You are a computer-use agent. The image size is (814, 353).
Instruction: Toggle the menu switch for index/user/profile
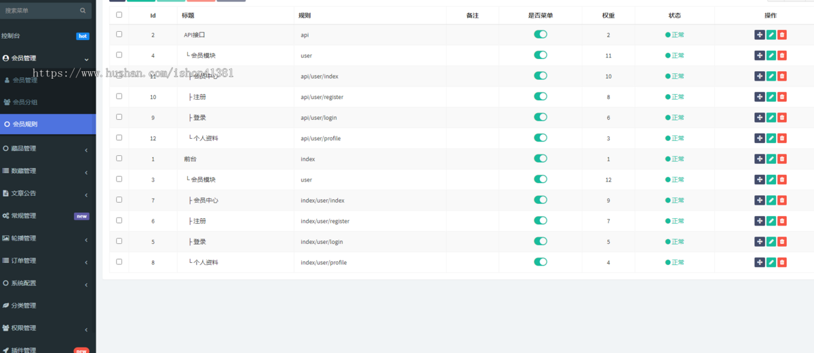[541, 262]
